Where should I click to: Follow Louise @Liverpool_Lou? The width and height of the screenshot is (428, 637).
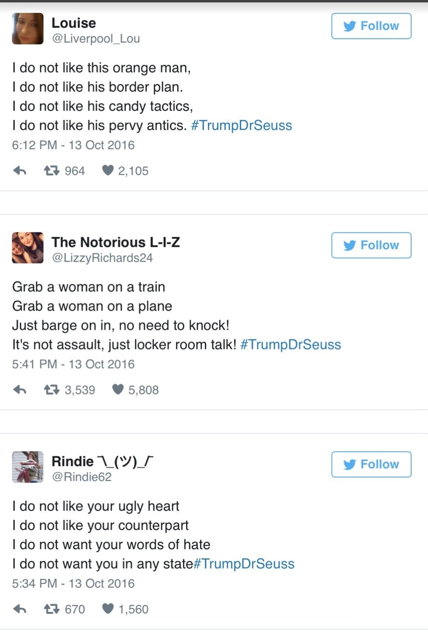point(371,26)
